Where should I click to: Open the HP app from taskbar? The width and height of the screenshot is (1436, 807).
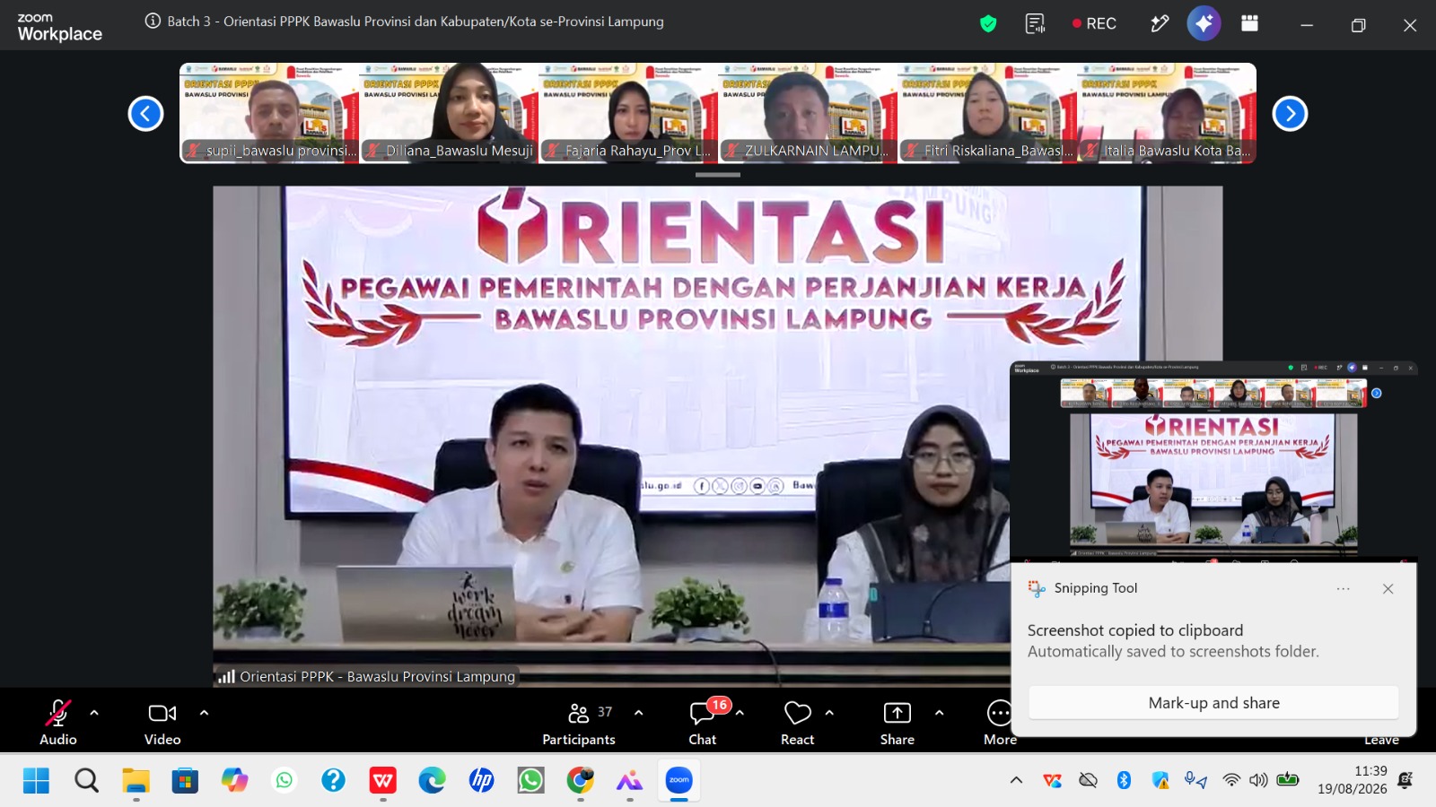pos(481,781)
